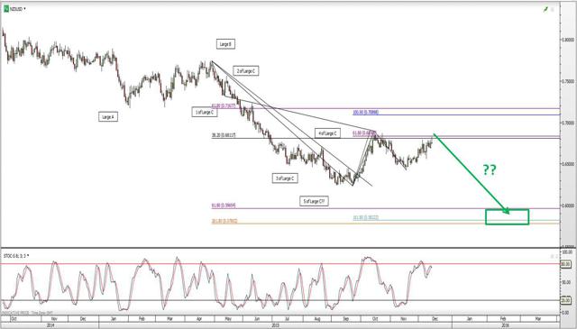Open the STOC indicator settings dropdown
The width and height of the screenshot is (577, 329).
28,255
